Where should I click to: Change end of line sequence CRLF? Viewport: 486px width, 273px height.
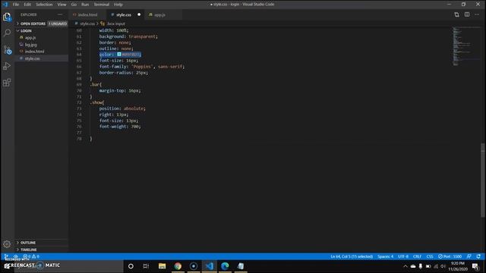tap(417, 256)
